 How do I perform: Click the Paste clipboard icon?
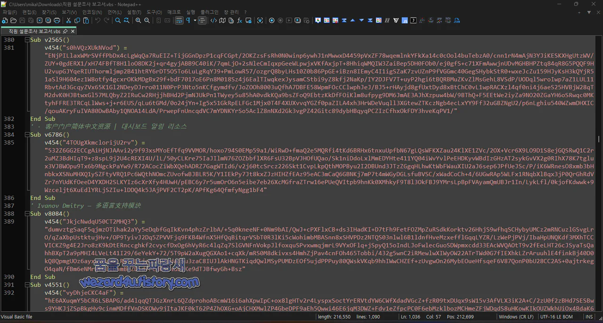pos(86,21)
